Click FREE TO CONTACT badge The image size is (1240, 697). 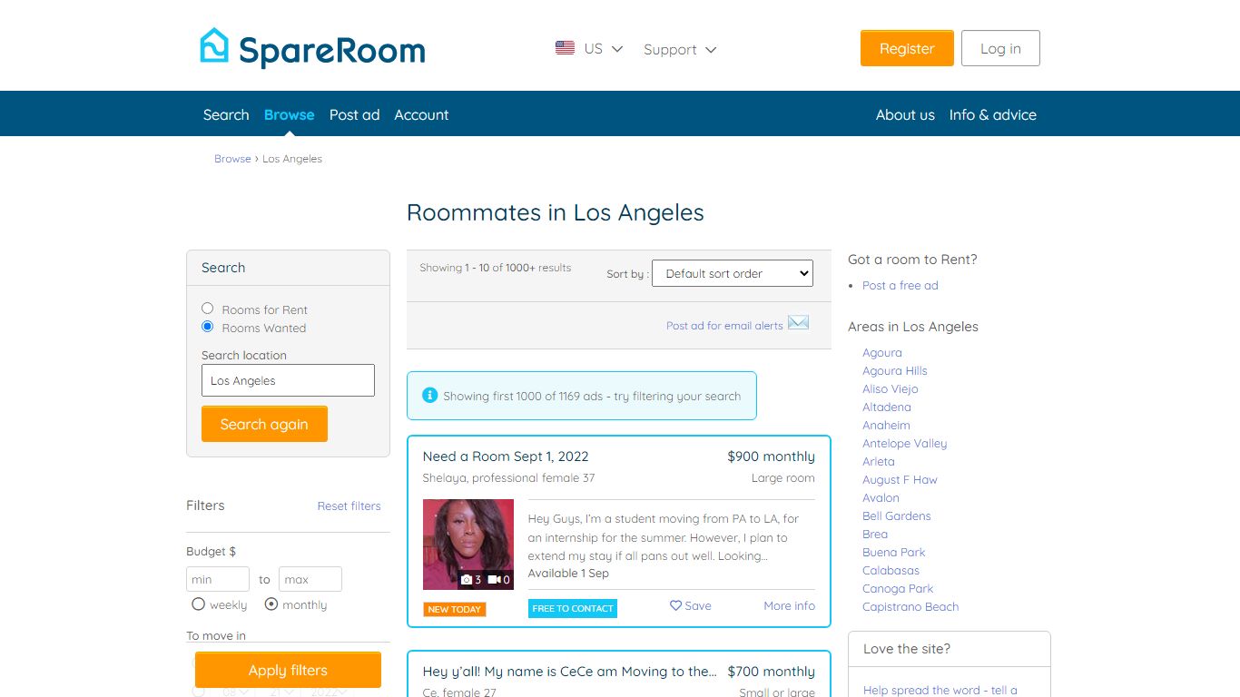click(573, 608)
